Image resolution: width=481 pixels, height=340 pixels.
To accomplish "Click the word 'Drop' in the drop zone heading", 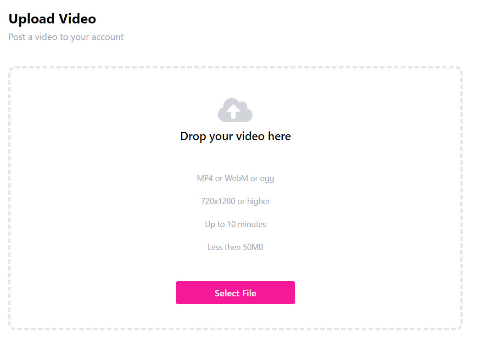I will point(193,136).
